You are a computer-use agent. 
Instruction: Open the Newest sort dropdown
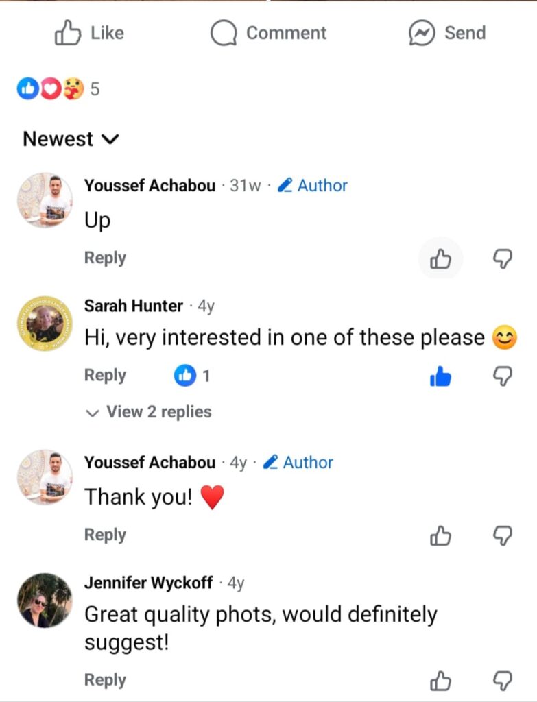pos(71,139)
